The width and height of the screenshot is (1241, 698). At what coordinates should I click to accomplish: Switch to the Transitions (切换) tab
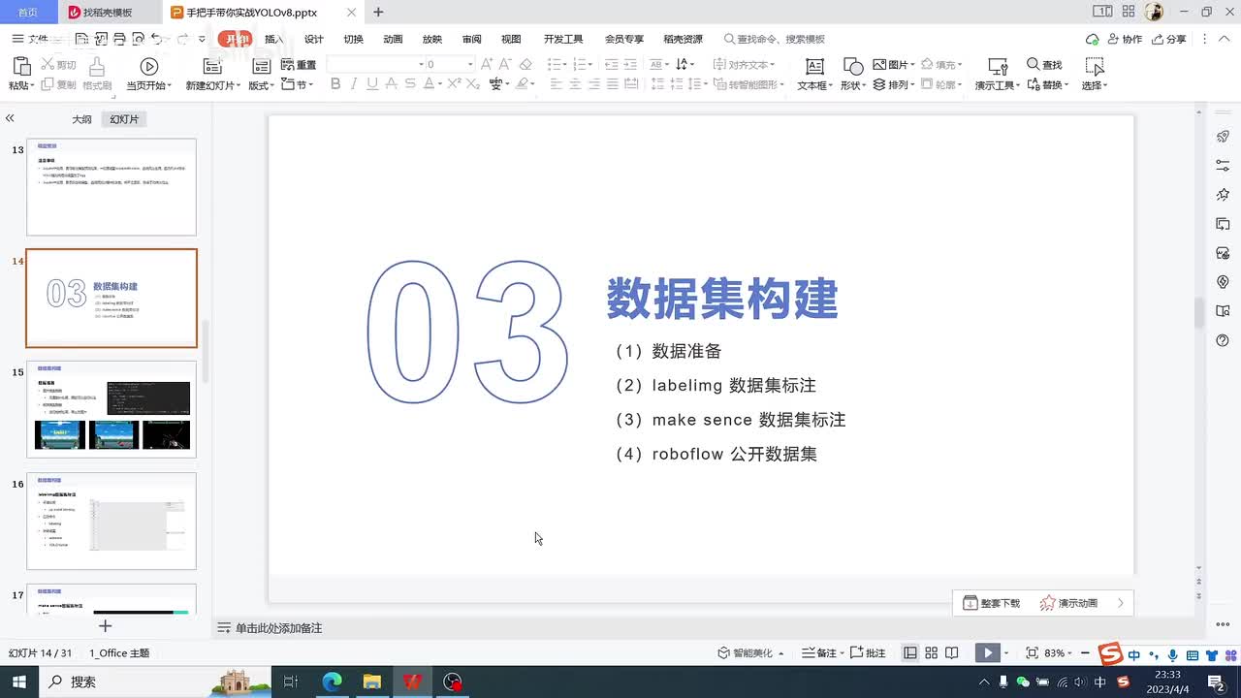(353, 39)
